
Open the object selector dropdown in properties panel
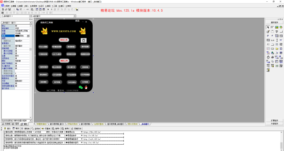31,23
